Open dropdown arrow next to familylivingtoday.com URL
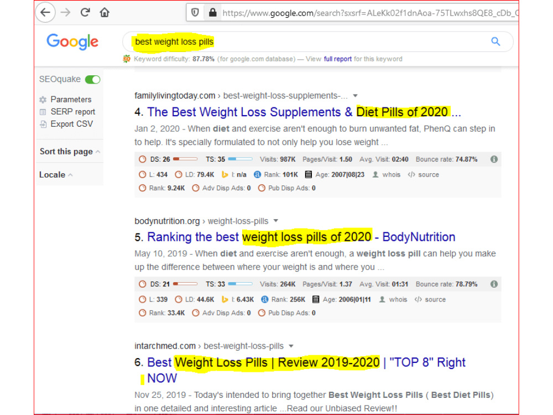 [x=355, y=96]
